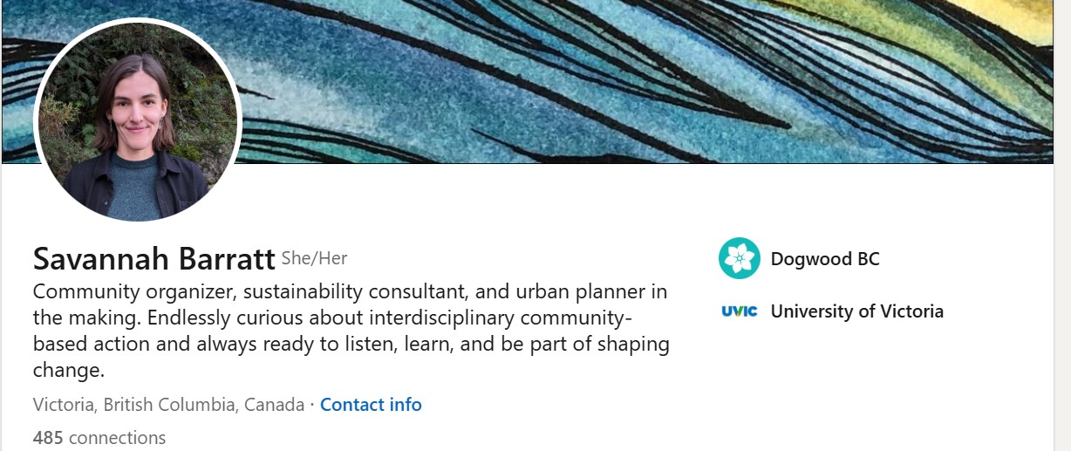View the 485 connections list
1071x451 pixels.
click(x=99, y=437)
